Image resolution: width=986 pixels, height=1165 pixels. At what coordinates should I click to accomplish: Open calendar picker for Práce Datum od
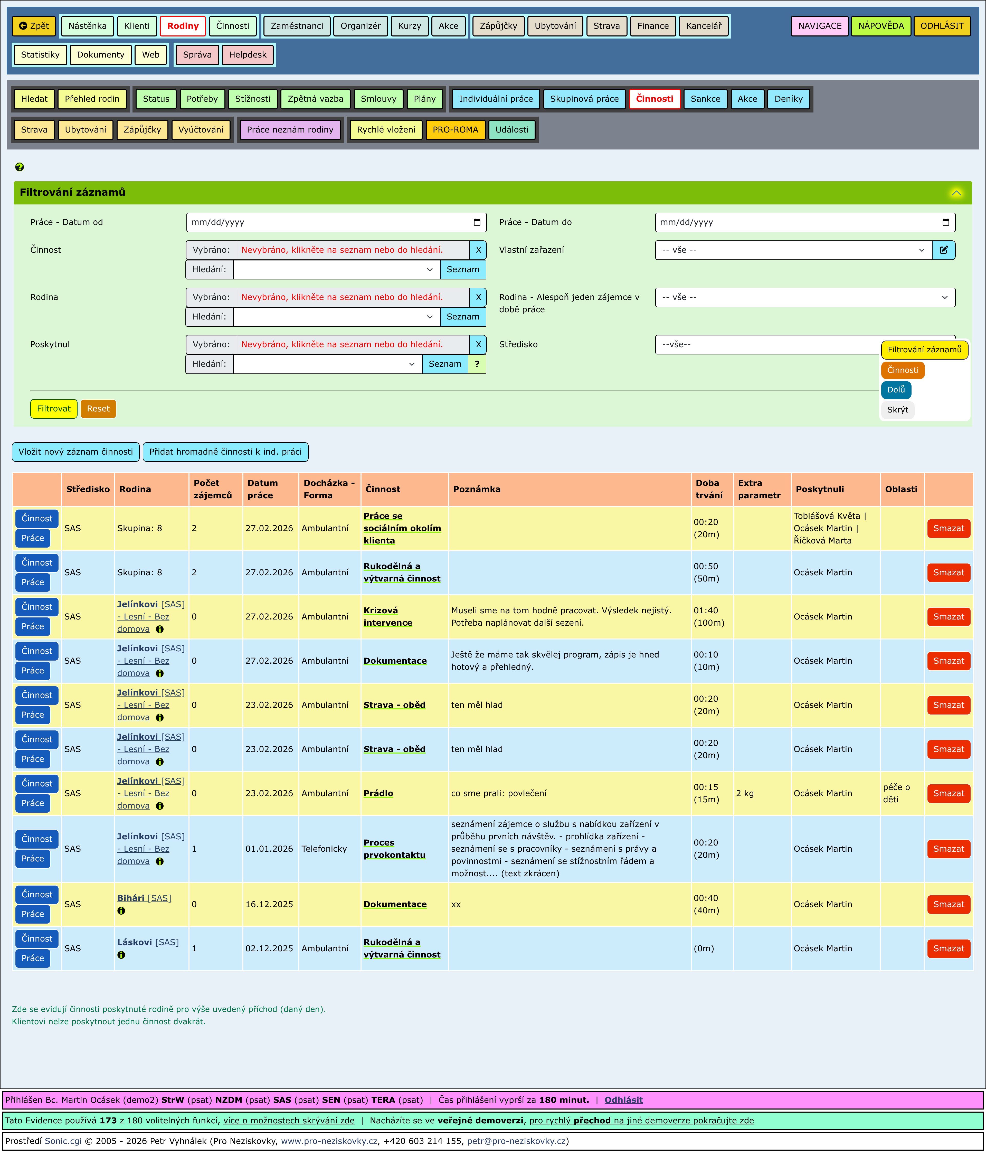tap(477, 222)
